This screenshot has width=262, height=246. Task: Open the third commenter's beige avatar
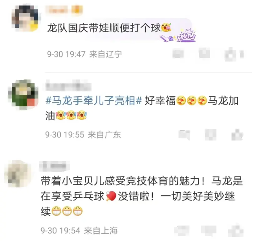[x=18, y=174]
